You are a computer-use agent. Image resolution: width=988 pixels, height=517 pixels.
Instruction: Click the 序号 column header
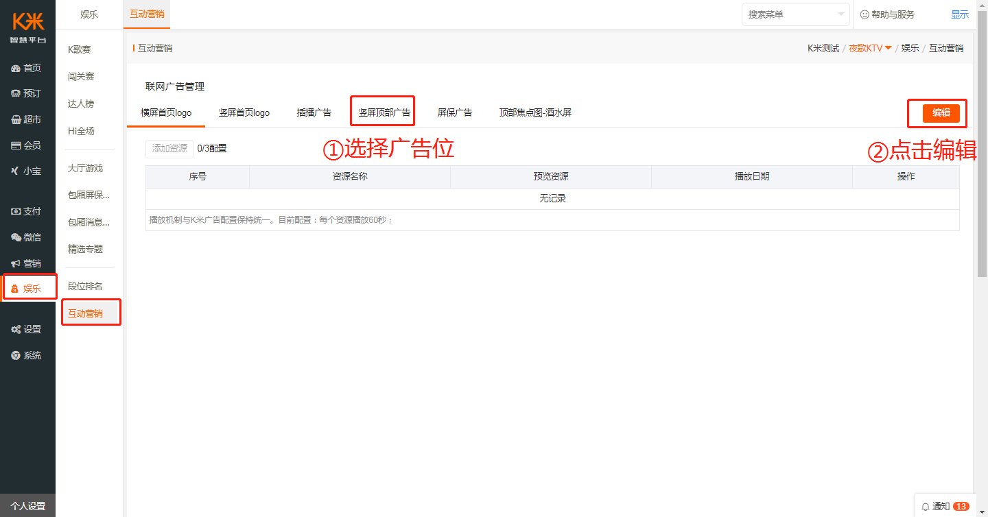198,176
